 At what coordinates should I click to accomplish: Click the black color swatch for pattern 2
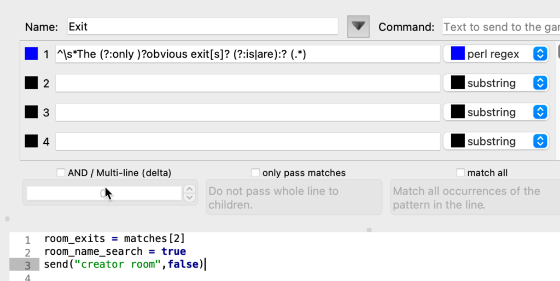click(x=32, y=83)
